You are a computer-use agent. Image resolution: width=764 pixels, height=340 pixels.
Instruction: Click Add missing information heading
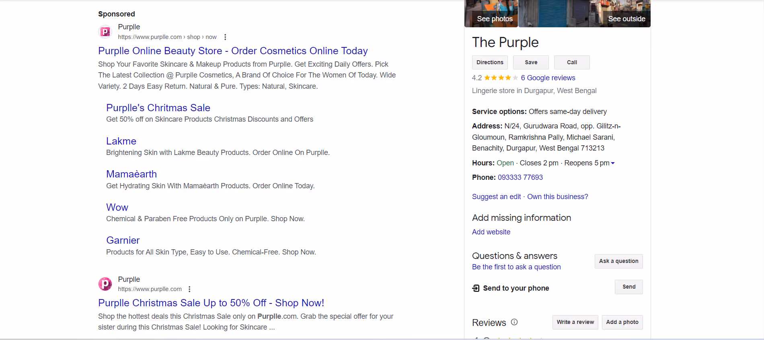click(x=522, y=218)
